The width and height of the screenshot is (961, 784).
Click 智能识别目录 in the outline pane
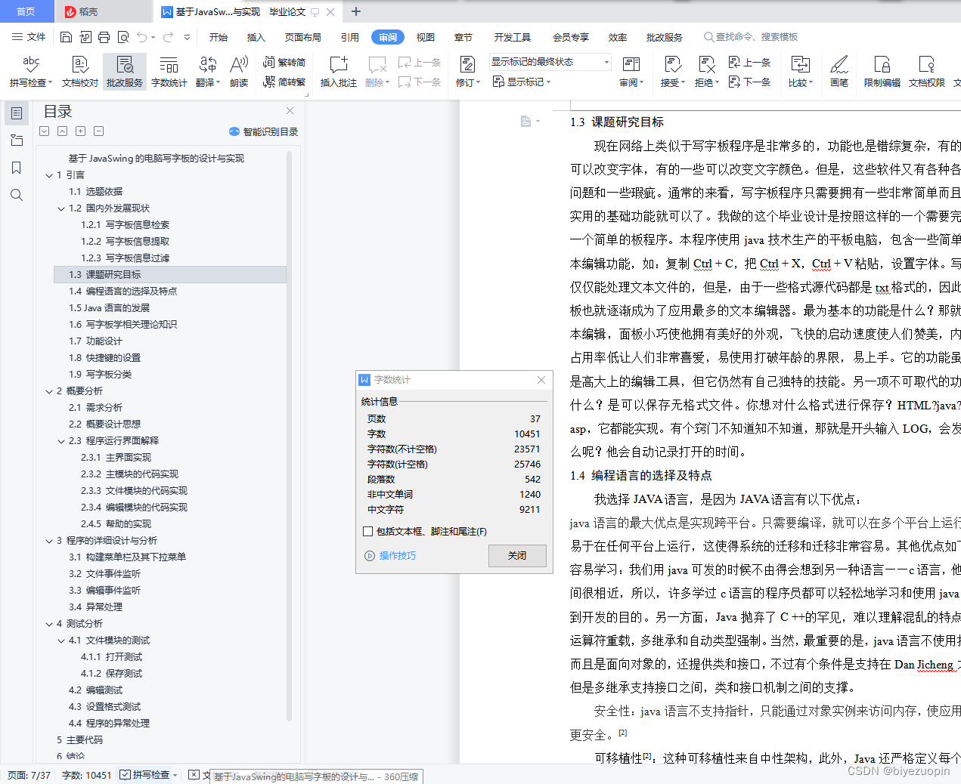[264, 131]
